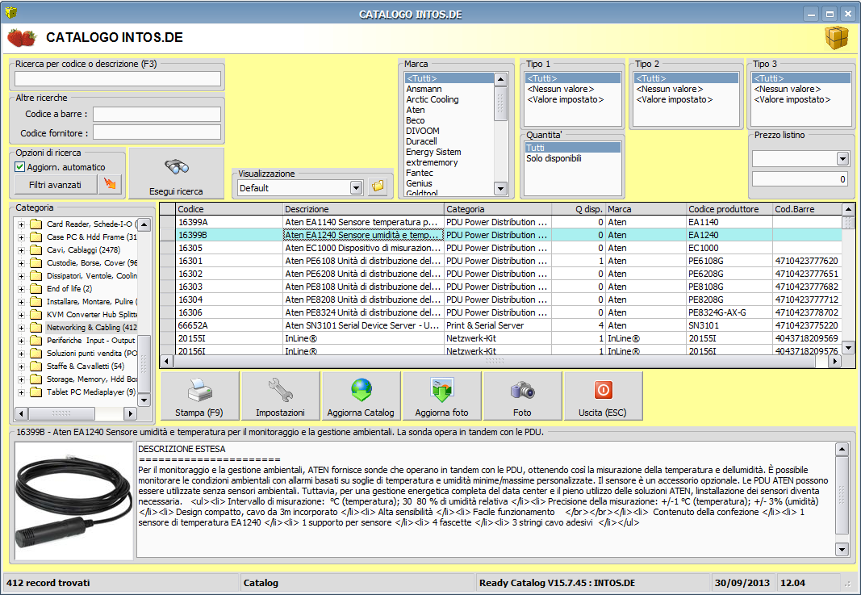
Task: Select Nessun valore in Tipo 1
Action: pyautogui.click(x=573, y=89)
